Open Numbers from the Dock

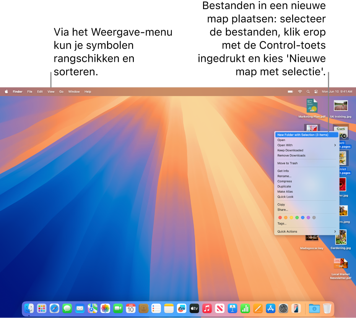click(x=245, y=308)
